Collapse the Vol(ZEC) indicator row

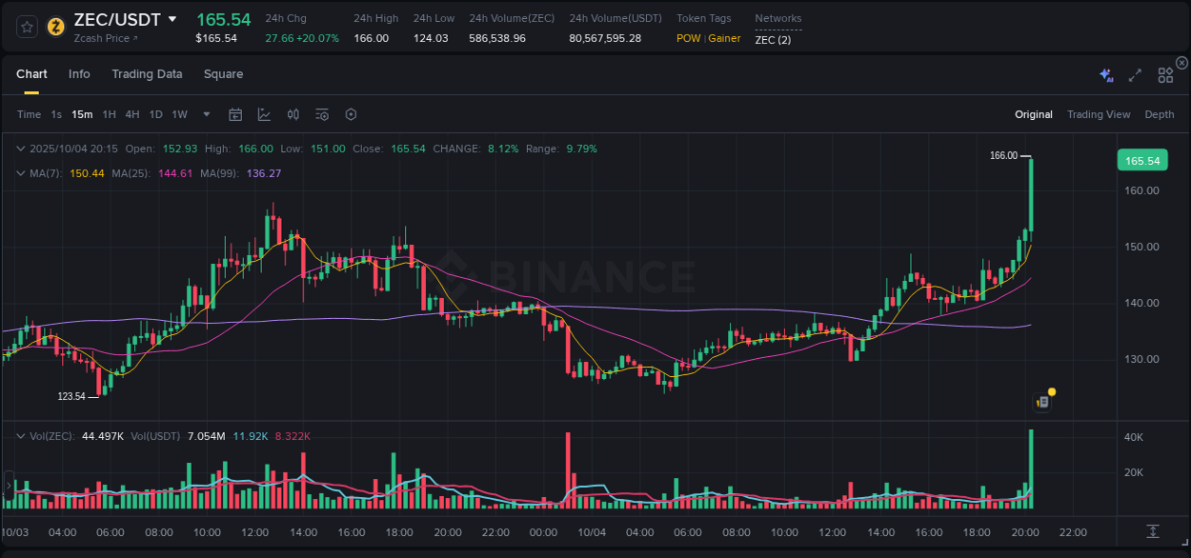20,435
